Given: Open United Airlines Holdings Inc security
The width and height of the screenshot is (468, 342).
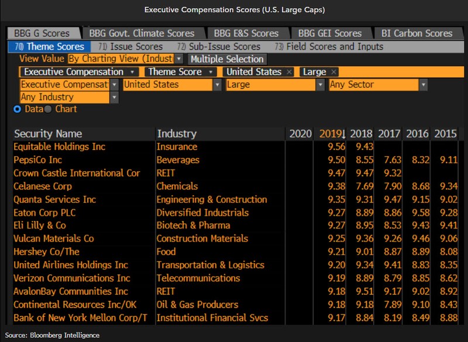Looking at the screenshot, I should point(71,265).
